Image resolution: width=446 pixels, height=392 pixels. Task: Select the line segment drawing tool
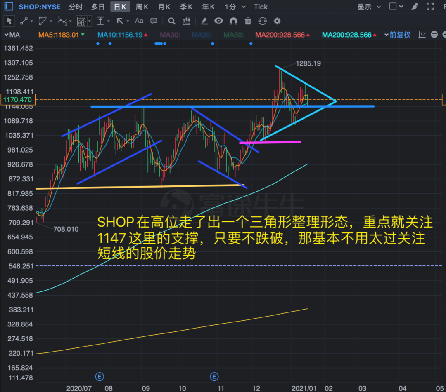(24, 21)
